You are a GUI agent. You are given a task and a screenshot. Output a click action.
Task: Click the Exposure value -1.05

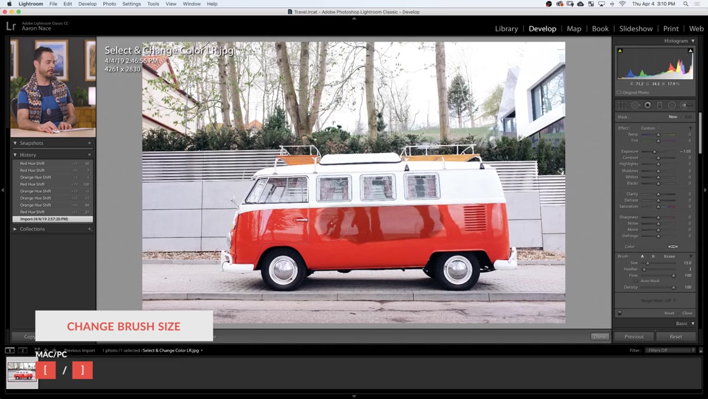pyautogui.click(x=685, y=152)
